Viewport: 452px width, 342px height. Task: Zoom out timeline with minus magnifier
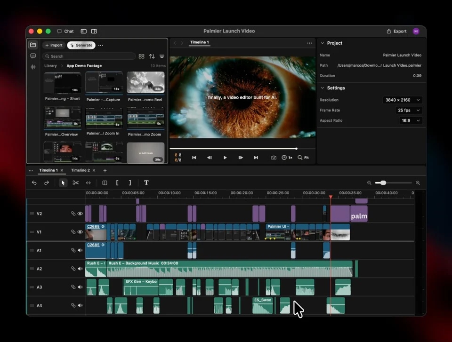point(369,183)
